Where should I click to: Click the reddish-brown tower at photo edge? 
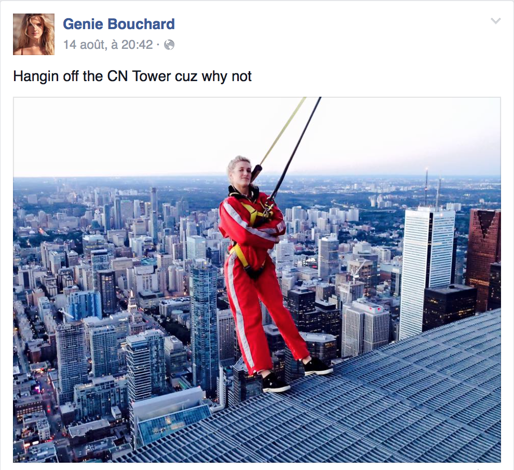(x=484, y=259)
